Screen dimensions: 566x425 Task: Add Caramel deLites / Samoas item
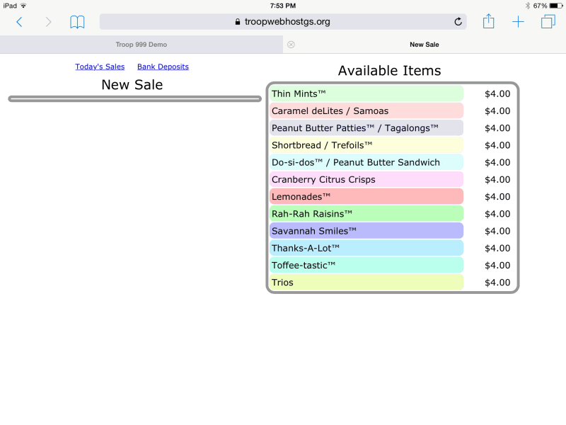366,111
